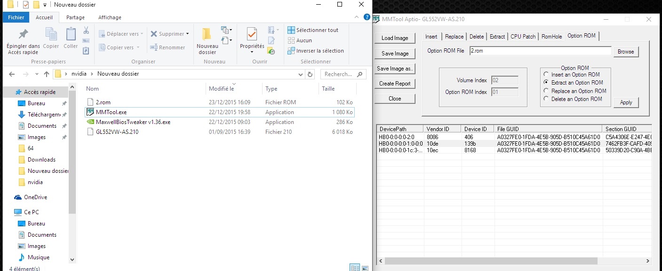Viewport: 662px width, 271px height.
Task: Click the Save Image as.. button
Action: tap(395, 69)
